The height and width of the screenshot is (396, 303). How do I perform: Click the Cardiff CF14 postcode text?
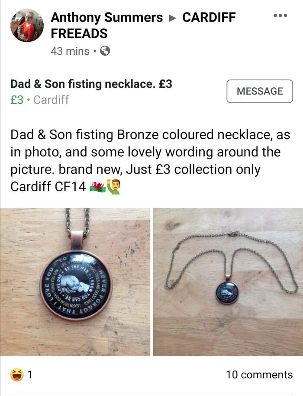[48, 187]
